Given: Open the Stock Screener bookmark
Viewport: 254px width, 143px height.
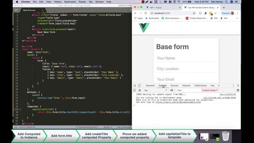Looking at the screenshot, I should 172,18.
